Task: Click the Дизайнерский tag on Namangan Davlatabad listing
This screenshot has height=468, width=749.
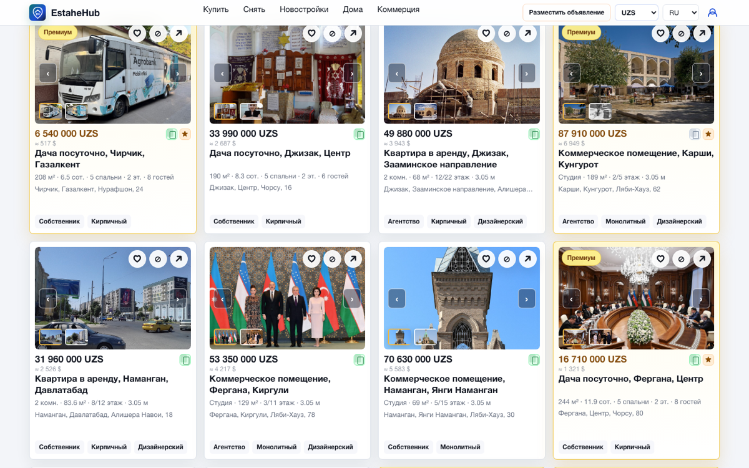Action: [161, 447]
